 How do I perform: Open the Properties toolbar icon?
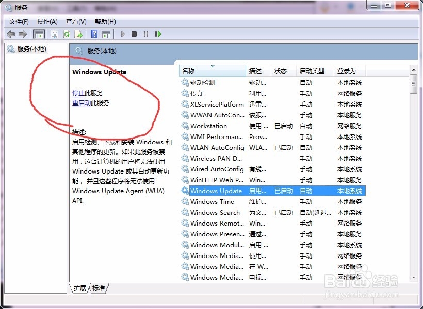click(x=55, y=34)
